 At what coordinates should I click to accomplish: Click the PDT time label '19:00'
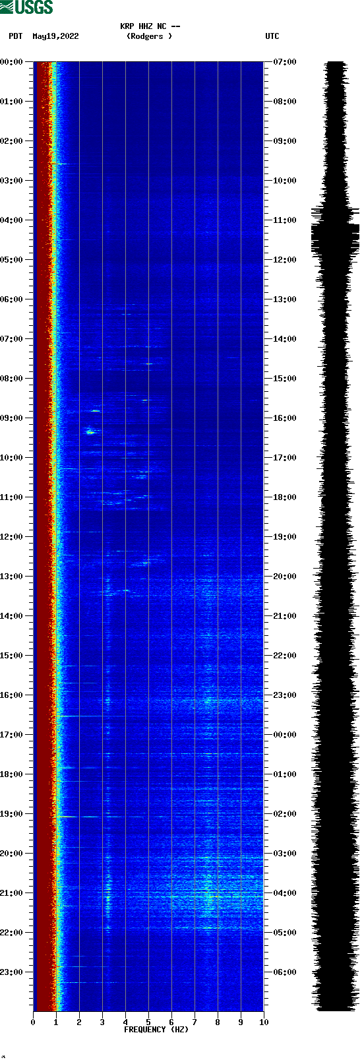pyautogui.click(x=11, y=814)
